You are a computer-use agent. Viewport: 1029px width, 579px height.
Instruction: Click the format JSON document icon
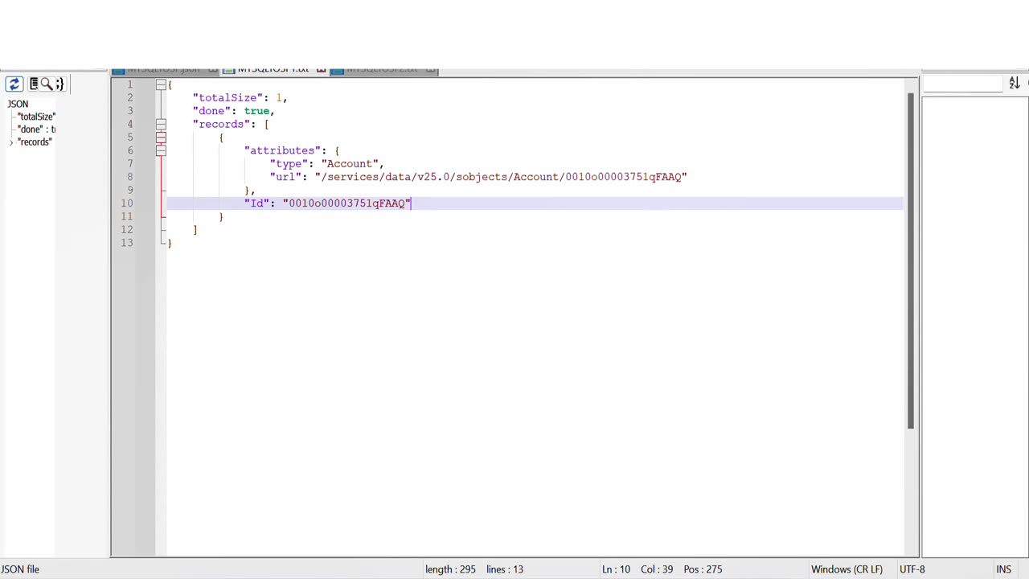35,84
